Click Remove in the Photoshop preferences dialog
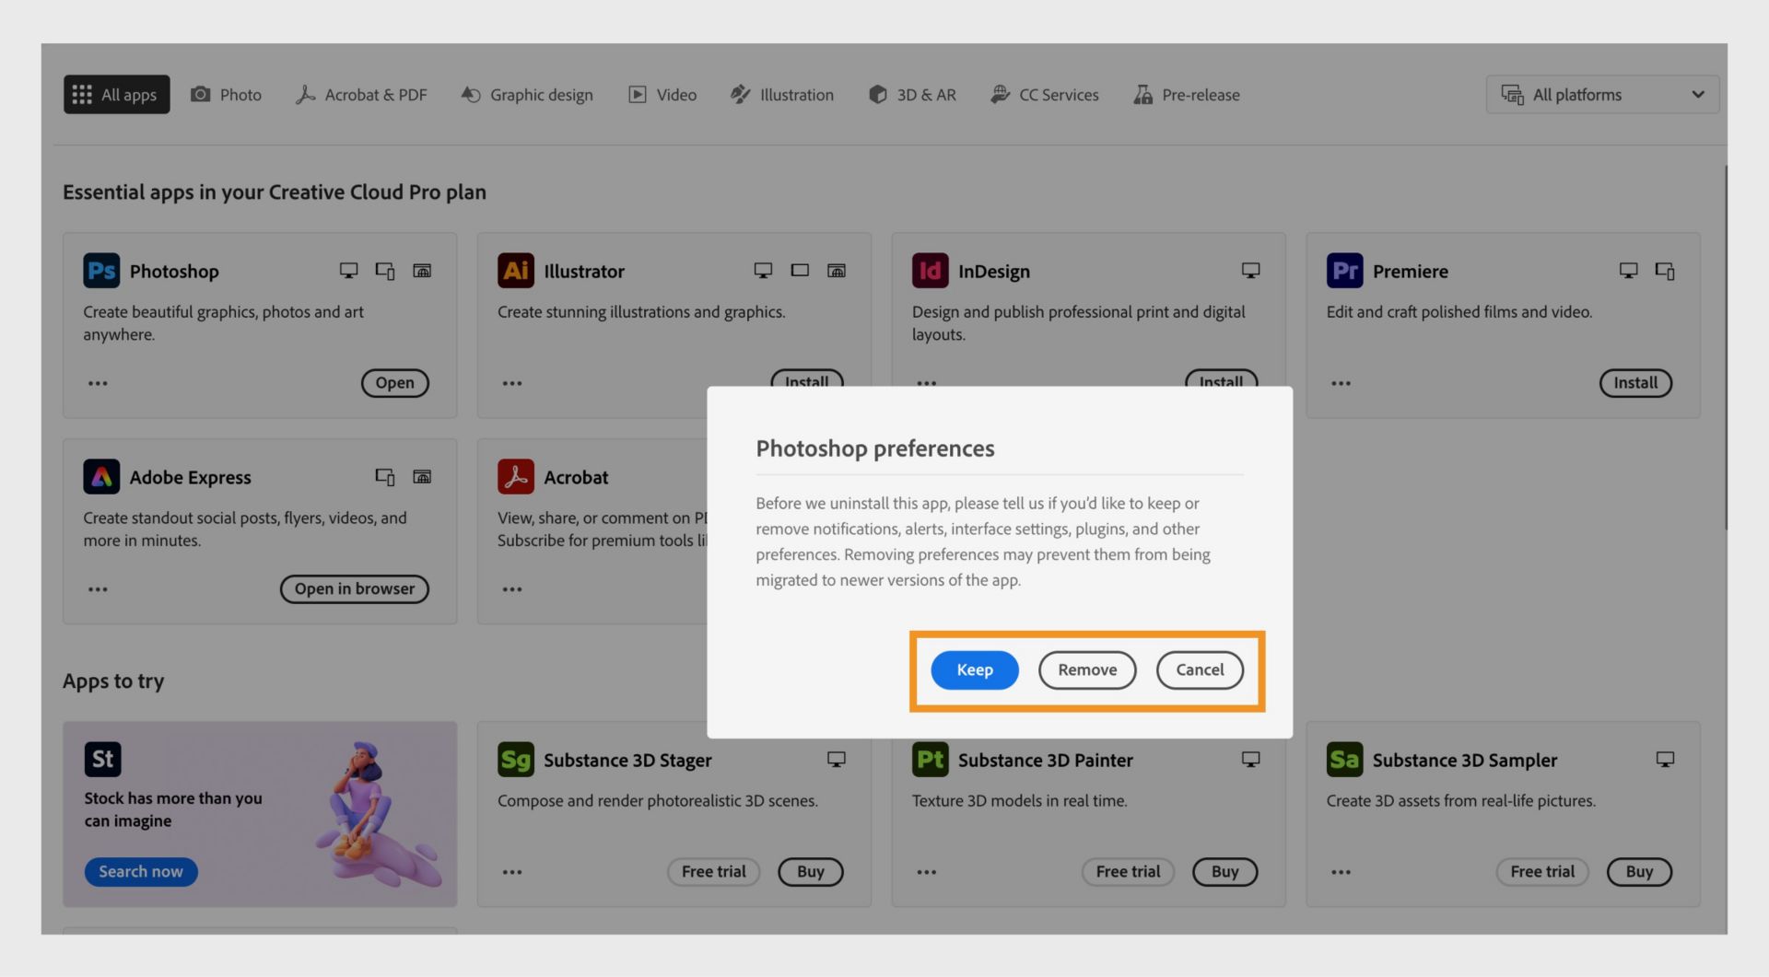 (x=1087, y=669)
